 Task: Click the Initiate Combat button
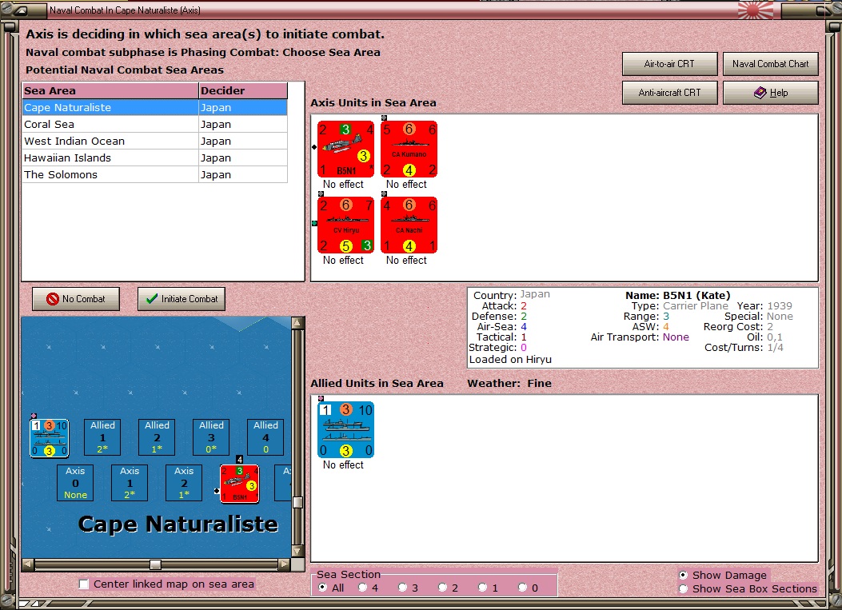[x=182, y=299]
